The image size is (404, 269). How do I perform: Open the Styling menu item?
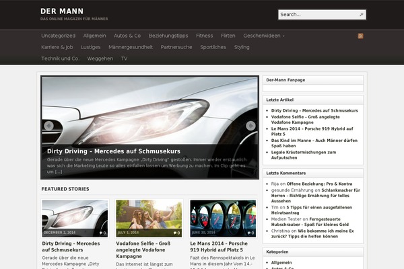(242, 47)
